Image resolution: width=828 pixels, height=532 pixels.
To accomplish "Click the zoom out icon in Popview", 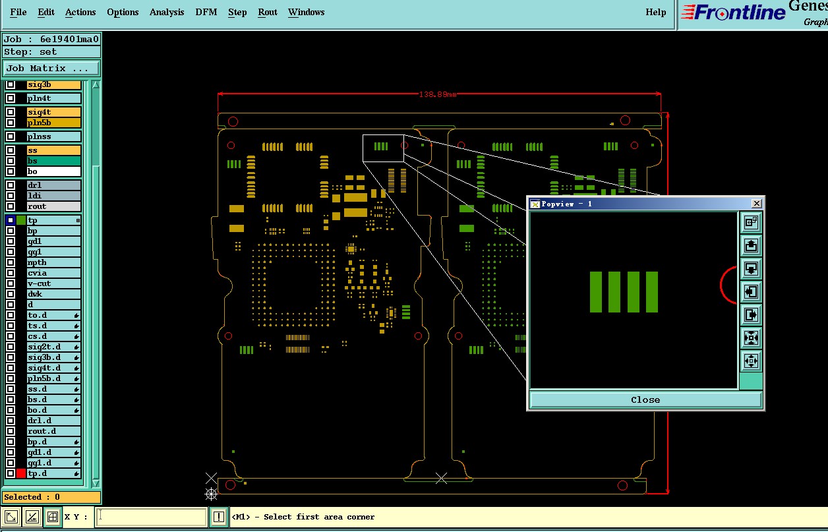I will [751, 361].
